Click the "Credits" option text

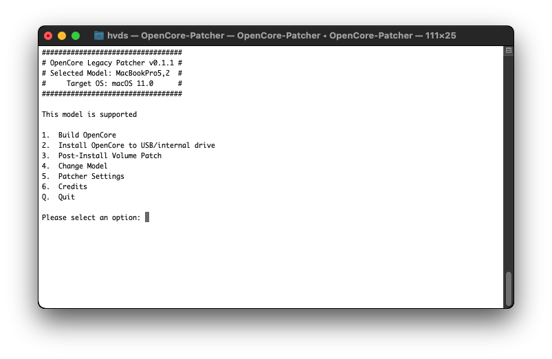tap(72, 186)
